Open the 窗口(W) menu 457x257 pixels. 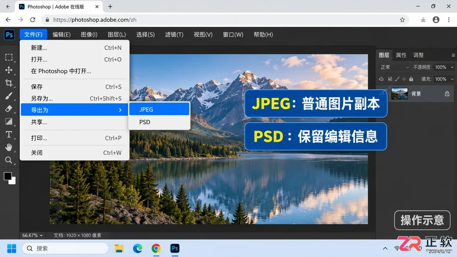(233, 34)
